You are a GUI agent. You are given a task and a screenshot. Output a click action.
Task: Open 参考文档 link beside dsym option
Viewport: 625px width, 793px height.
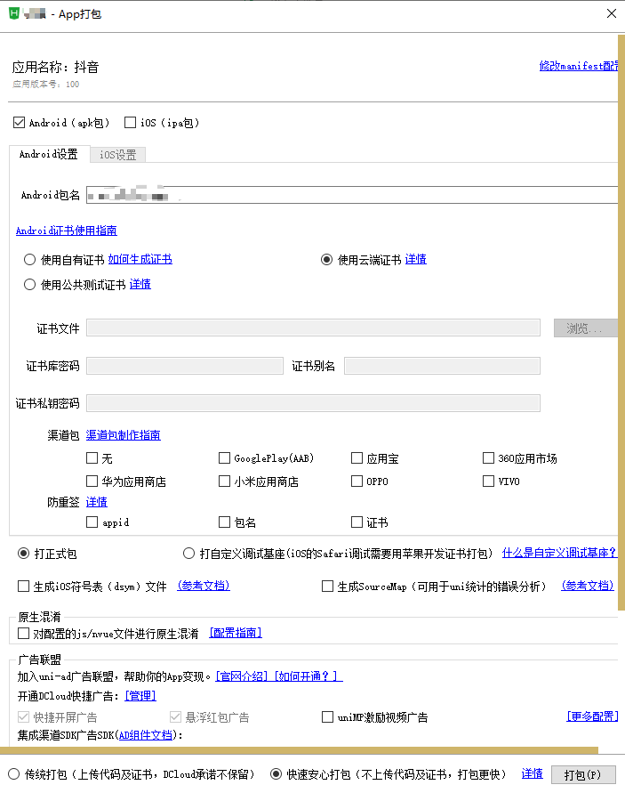tap(204, 586)
